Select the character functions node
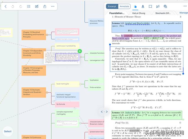188x139 pixels. coord(96,53)
